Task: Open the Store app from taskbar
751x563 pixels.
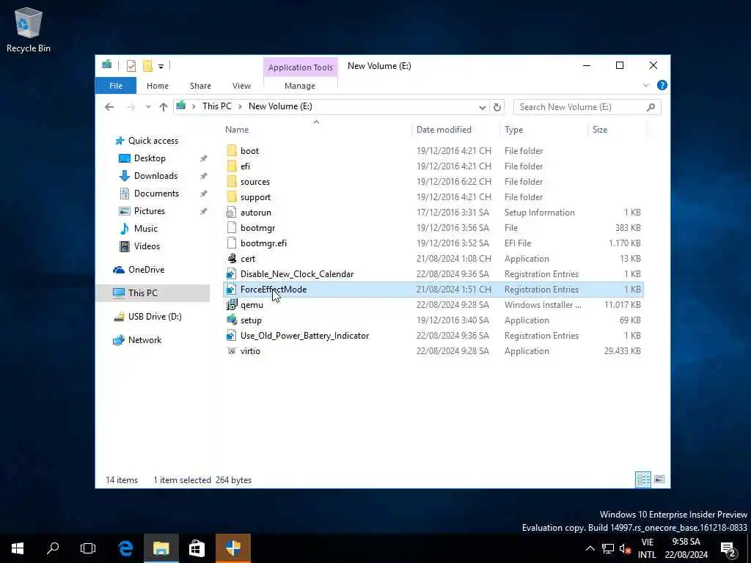Action: [x=197, y=548]
